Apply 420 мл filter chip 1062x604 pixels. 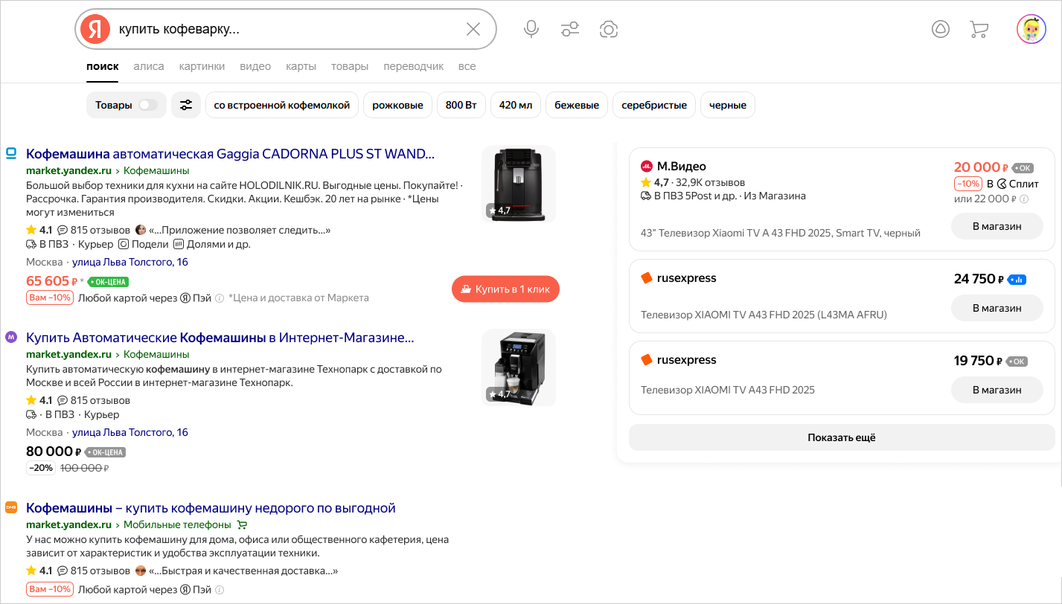pyautogui.click(x=516, y=105)
